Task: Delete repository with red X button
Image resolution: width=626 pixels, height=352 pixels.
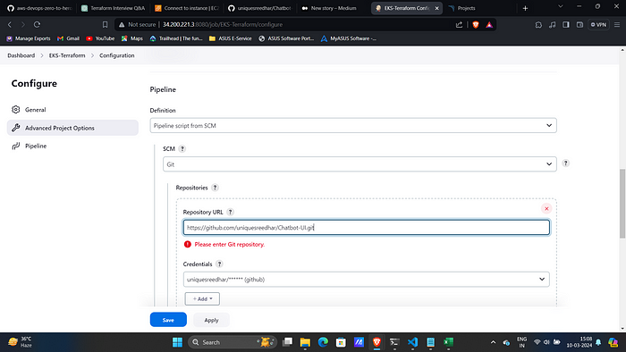Action: click(546, 208)
